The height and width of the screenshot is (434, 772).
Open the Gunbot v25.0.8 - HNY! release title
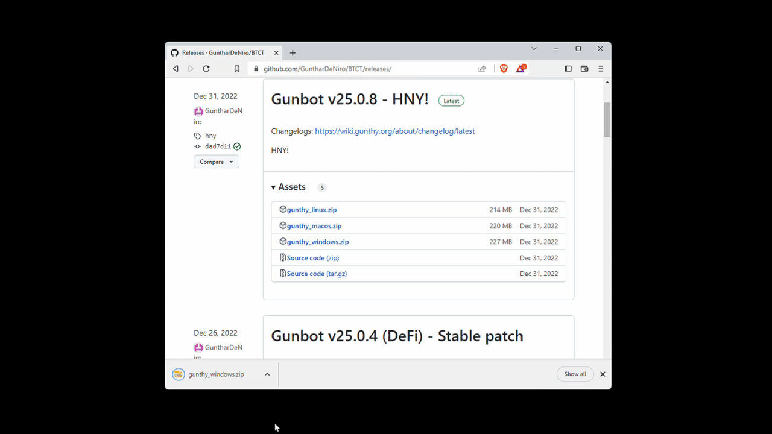[350, 99]
